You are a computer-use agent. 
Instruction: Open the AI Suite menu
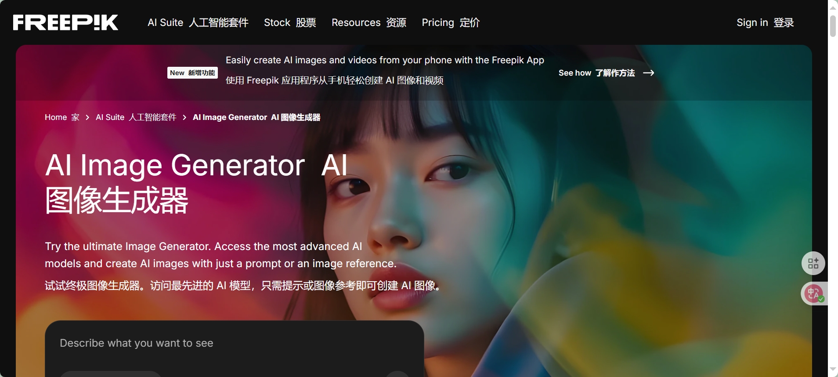pyautogui.click(x=198, y=22)
